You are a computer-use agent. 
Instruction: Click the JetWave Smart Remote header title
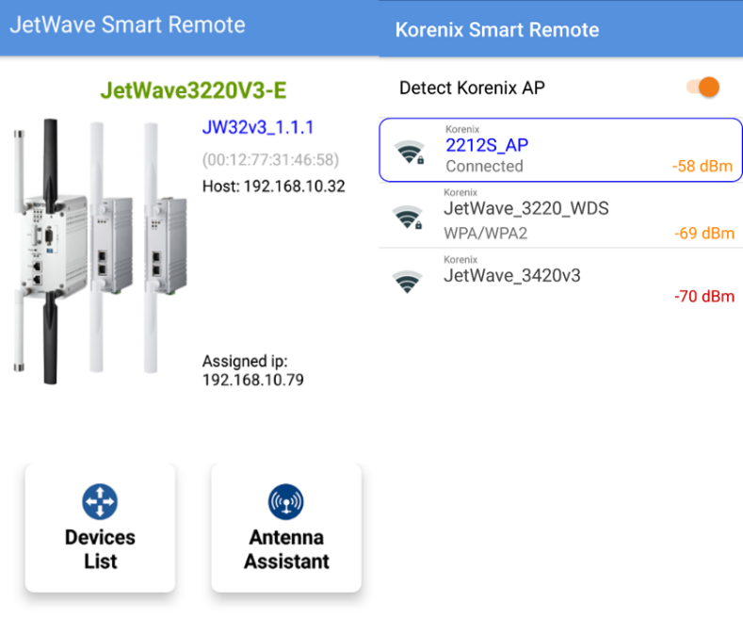[x=127, y=24]
